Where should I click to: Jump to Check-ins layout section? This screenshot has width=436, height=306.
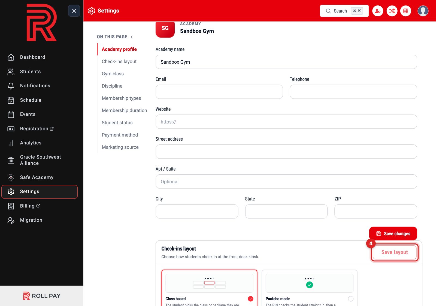pos(119,61)
